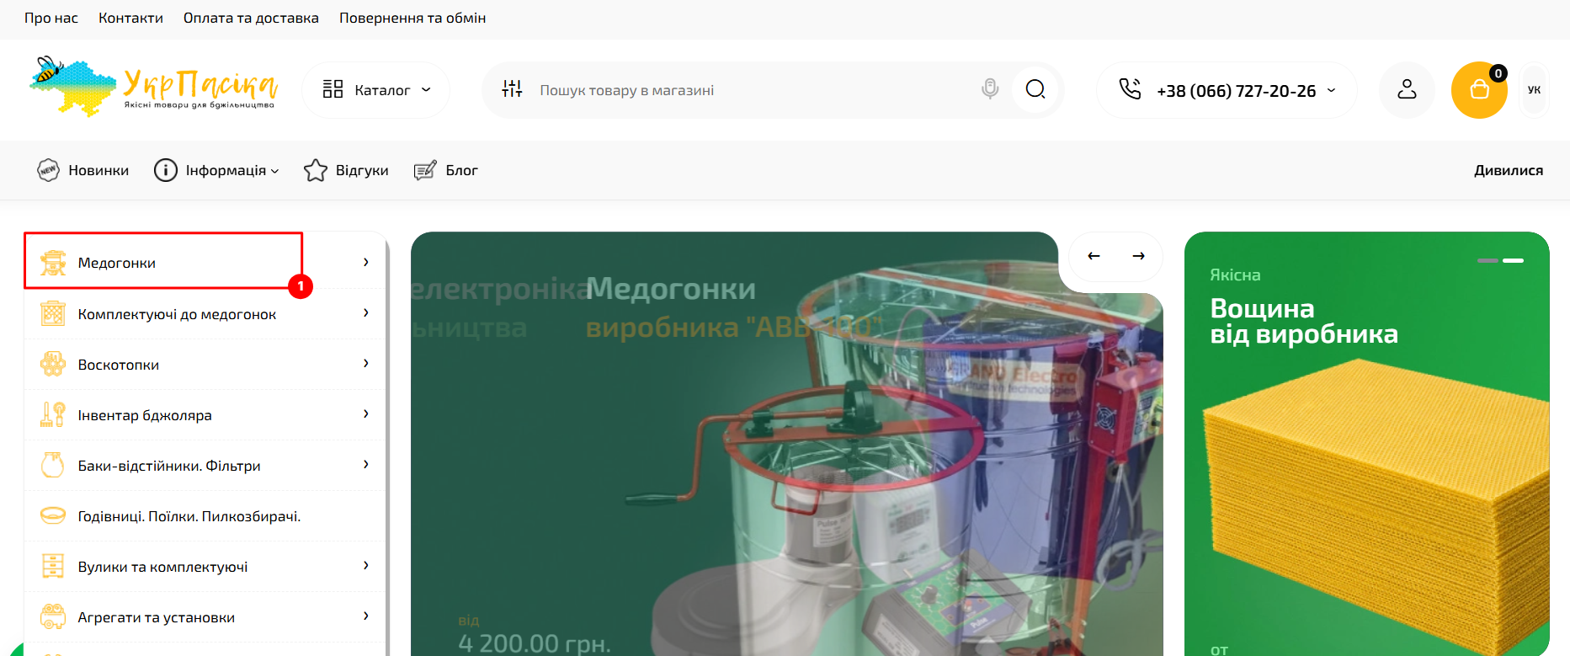The width and height of the screenshot is (1570, 656).
Task: Click the UkrPasika bee logo
Action: click(152, 86)
